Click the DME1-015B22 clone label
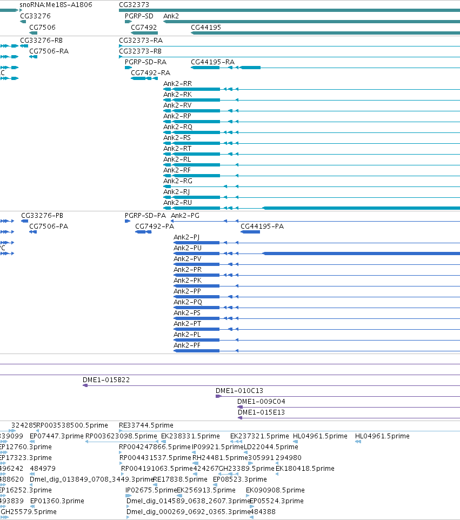The image size is (460, 520). click(x=106, y=380)
